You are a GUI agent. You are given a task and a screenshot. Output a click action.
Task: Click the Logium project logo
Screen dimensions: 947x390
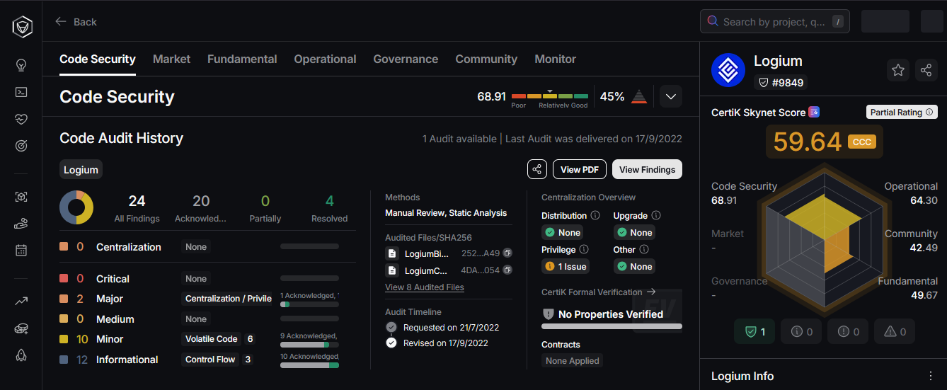[x=728, y=70]
